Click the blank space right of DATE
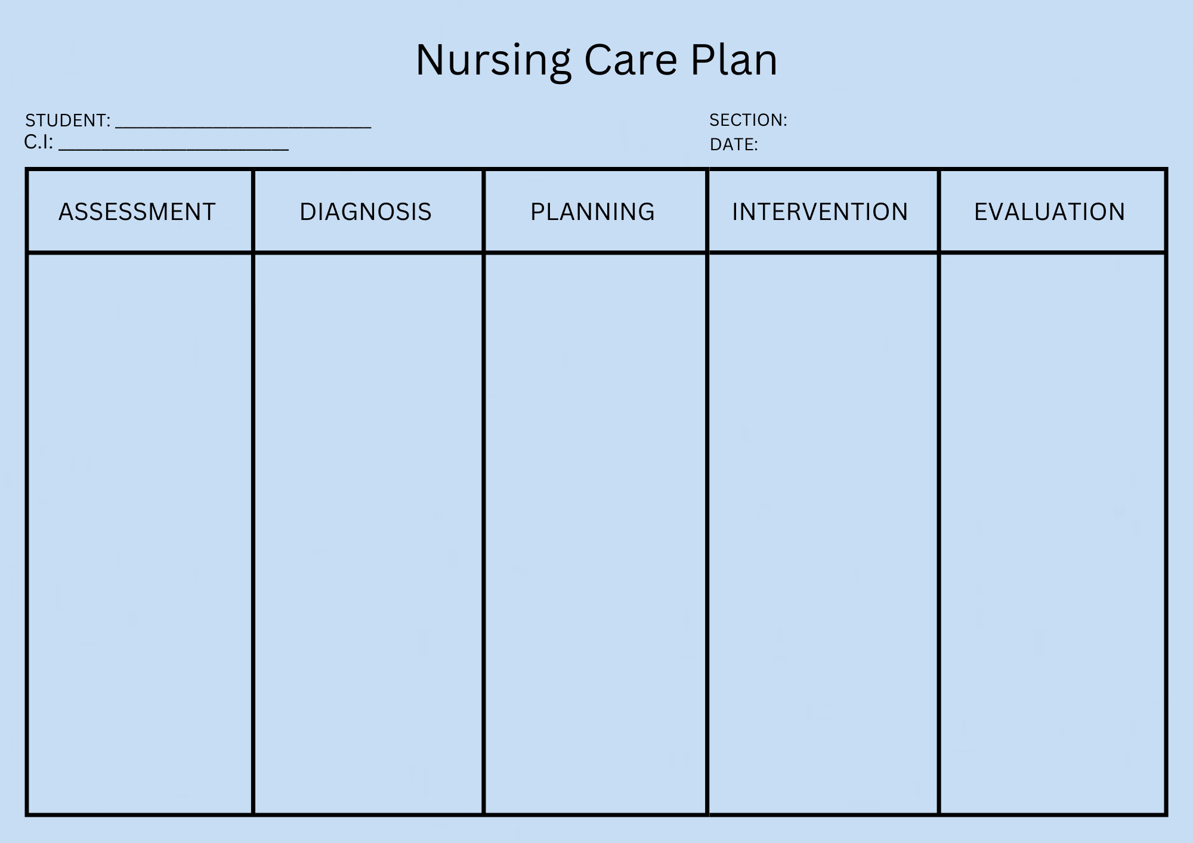This screenshot has height=843, width=1193. 865,145
